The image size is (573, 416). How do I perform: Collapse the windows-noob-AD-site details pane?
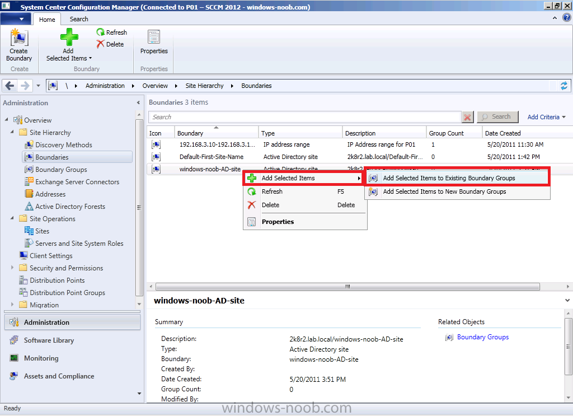click(x=567, y=301)
